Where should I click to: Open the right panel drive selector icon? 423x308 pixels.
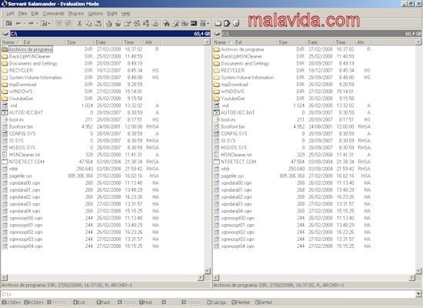click(217, 34)
